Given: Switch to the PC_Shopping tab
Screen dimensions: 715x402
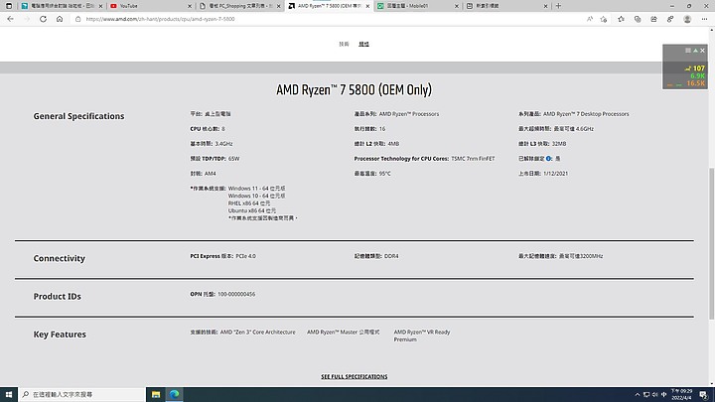Looking at the screenshot, I should [x=239, y=6].
